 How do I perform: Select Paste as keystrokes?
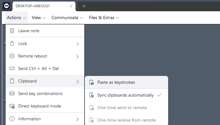pos(116,82)
